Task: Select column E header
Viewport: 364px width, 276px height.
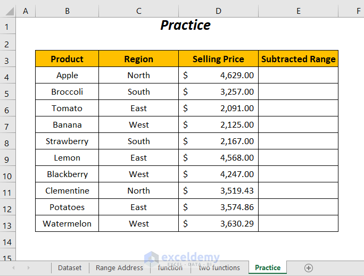Action: (298, 11)
